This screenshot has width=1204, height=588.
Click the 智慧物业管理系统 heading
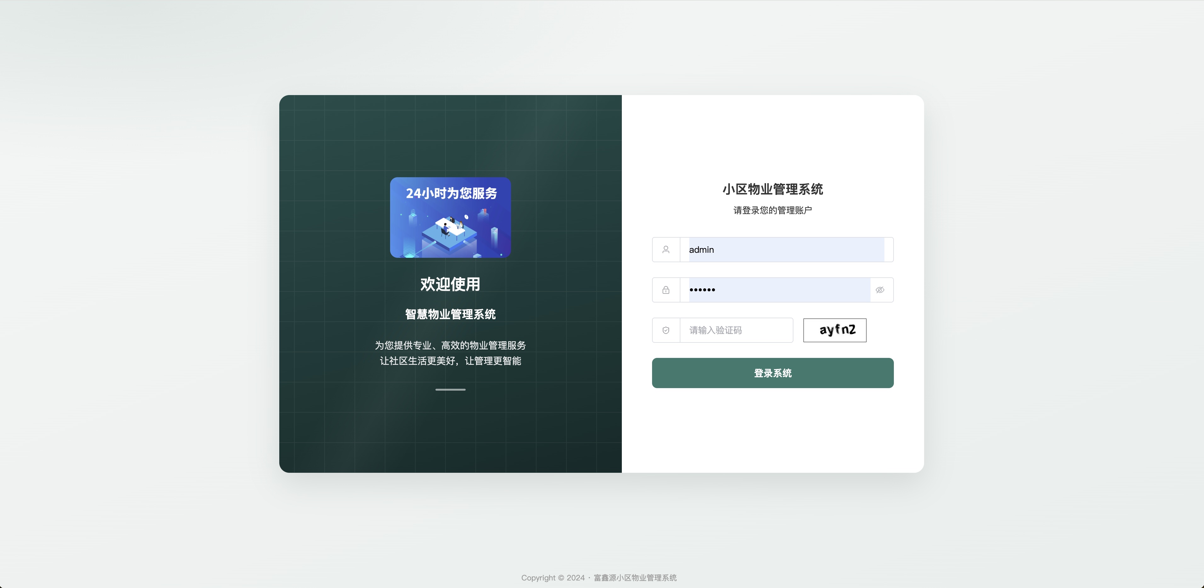451,314
